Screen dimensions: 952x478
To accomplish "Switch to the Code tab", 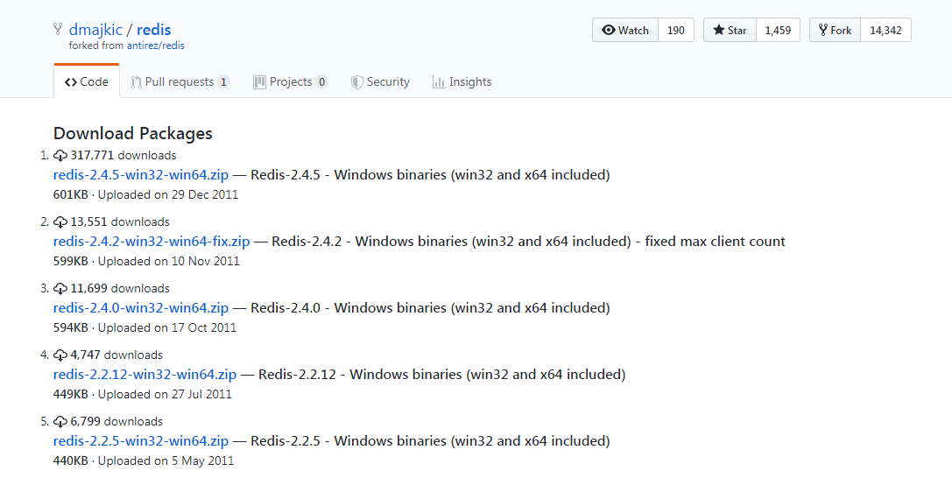I will tap(86, 82).
